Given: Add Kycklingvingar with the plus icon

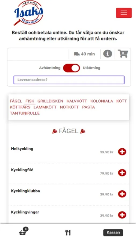Looking at the screenshot, I should [x=122, y=215].
